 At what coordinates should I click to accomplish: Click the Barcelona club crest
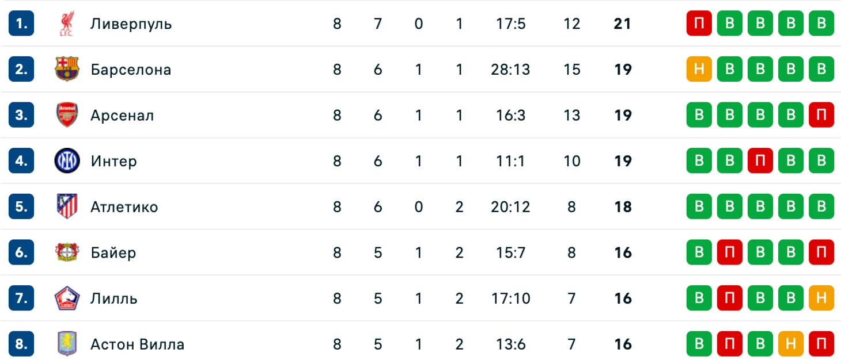[x=67, y=70]
